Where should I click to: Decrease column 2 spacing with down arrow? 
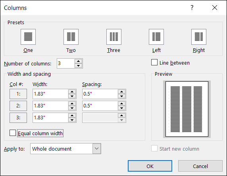click(121, 108)
